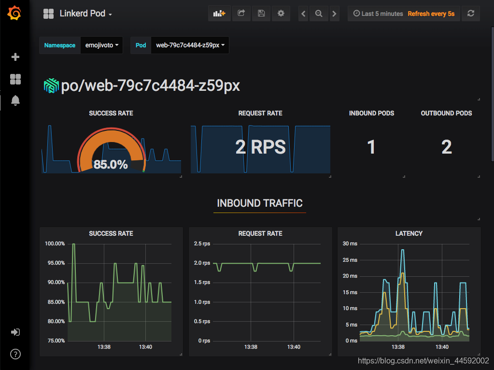The width and height of the screenshot is (494, 370).
Task: Open the emojivoto namespace dropdown
Action: coord(102,45)
